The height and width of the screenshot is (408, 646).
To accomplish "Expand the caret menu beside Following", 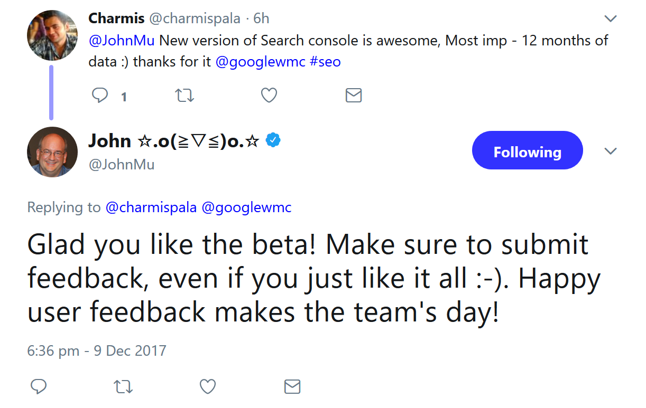I will point(611,152).
